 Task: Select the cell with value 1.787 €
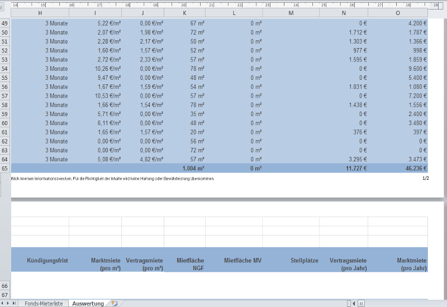point(398,32)
